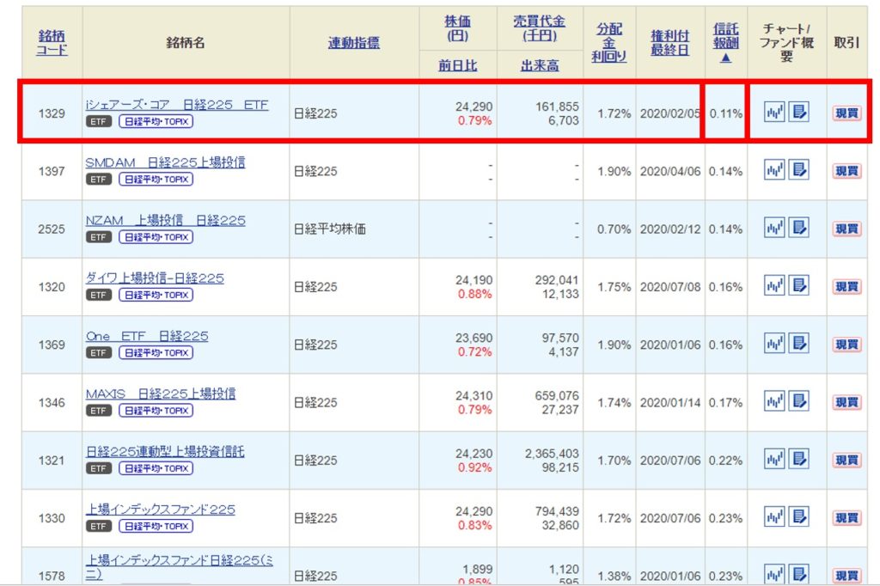Click 現買 button for code 1330
This screenshot has width=880, height=586.
coord(846,517)
